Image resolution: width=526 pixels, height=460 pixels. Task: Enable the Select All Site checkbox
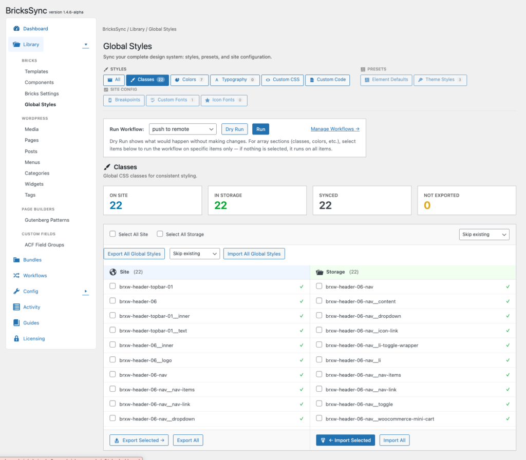(x=112, y=234)
